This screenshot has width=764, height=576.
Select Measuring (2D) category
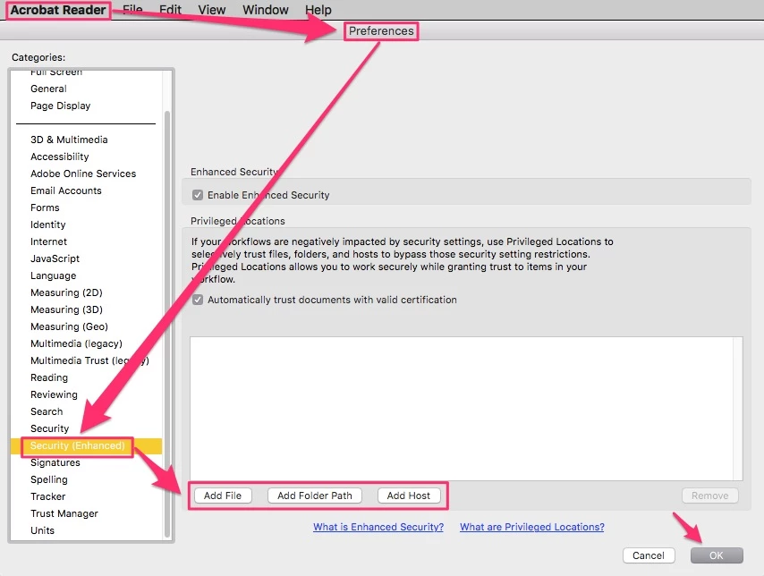pos(66,292)
